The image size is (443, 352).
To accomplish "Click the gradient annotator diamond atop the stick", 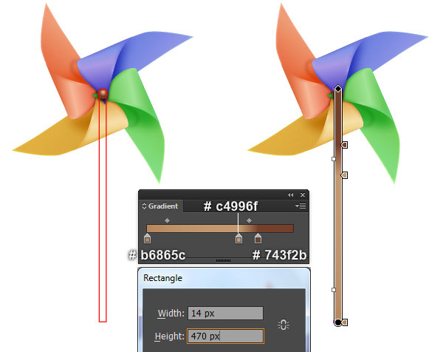I will point(338,89).
